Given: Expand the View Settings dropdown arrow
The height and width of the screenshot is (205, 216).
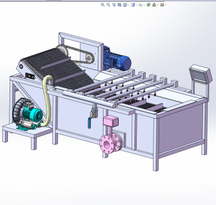Looking at the screenshot, I should (165, 5).
